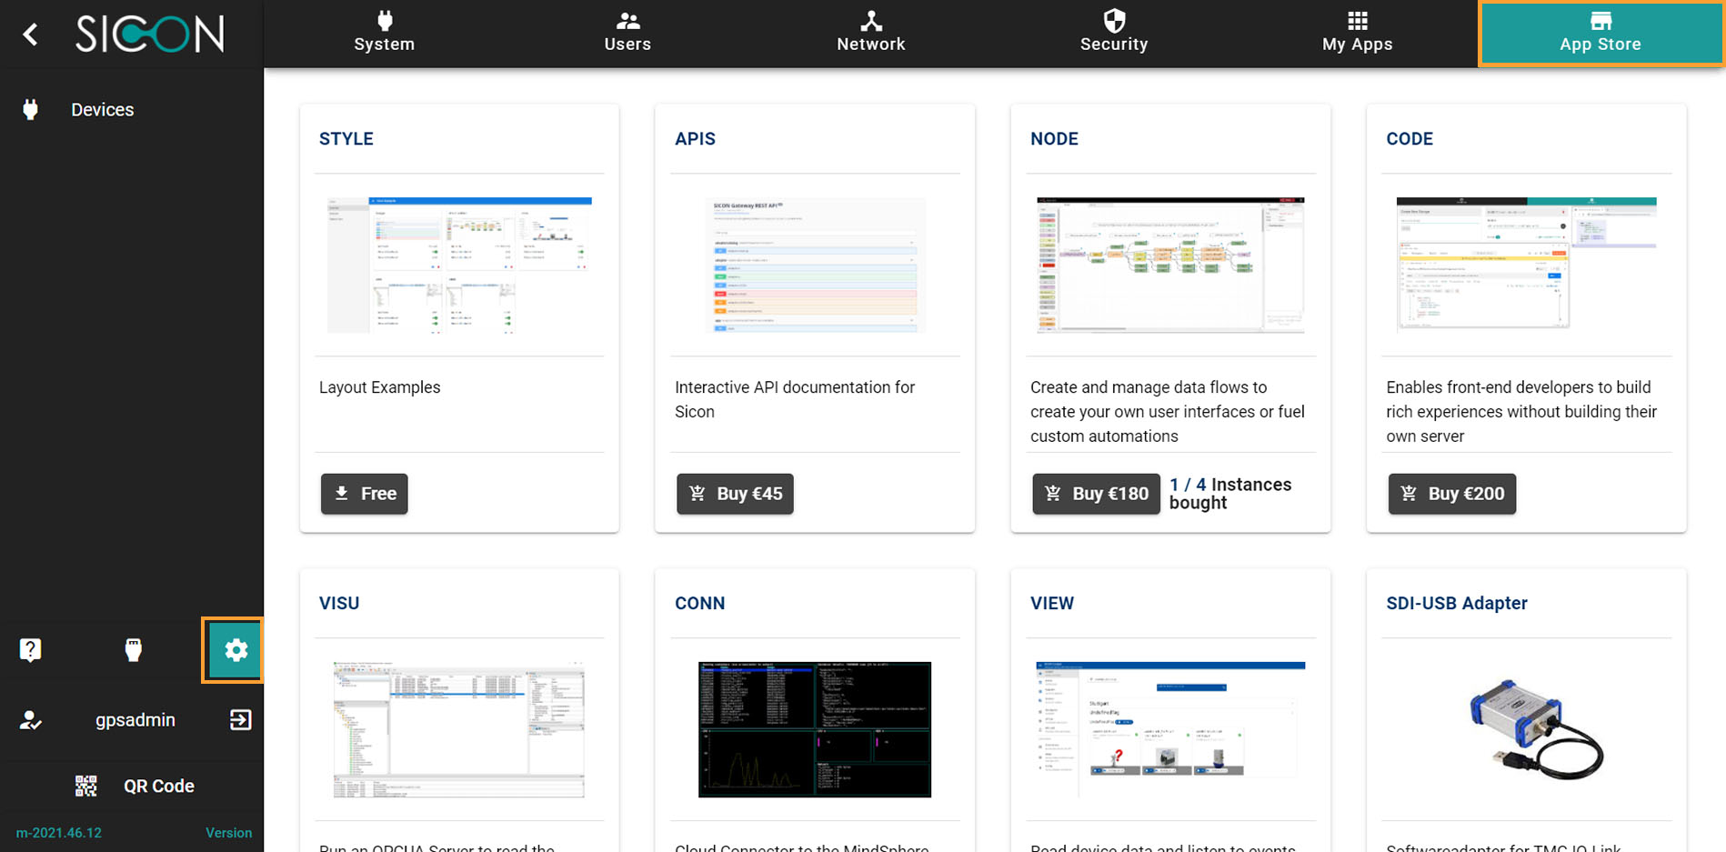This screenshot has width=1726, height=852.
Task: Open the Network tab
Action: pos(870,34)
